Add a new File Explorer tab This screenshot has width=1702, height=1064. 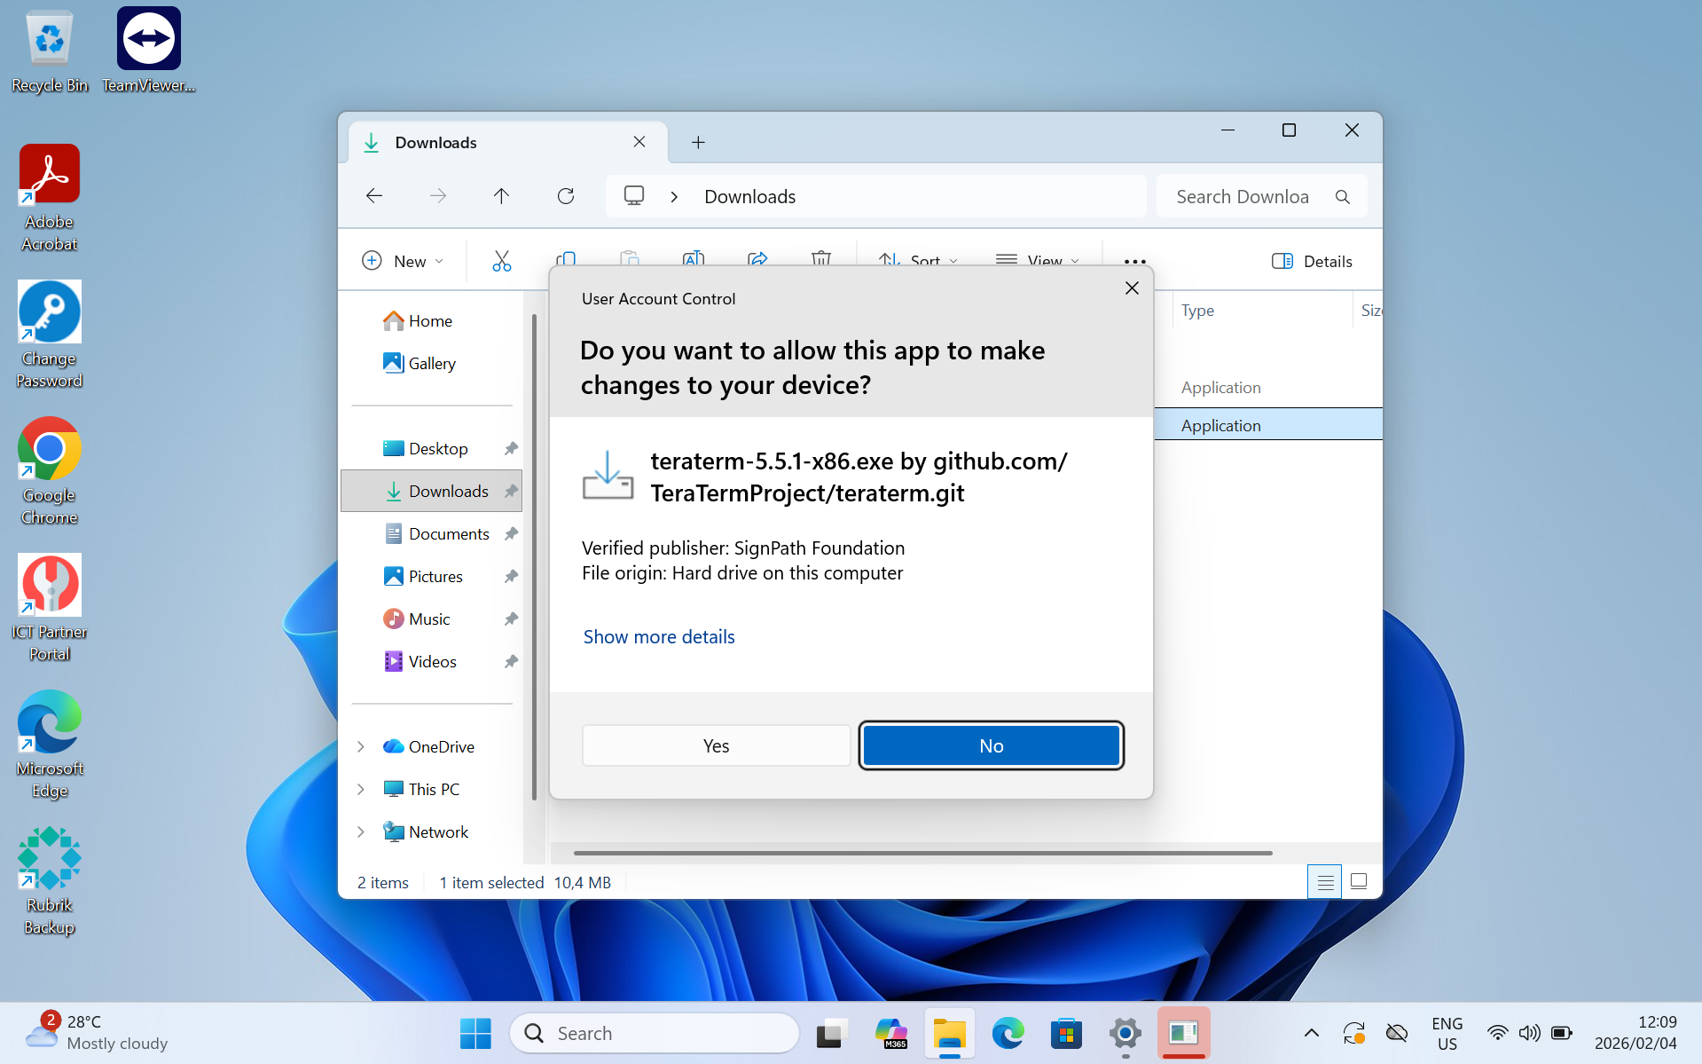pyautogui.click(x=698, y=143)
